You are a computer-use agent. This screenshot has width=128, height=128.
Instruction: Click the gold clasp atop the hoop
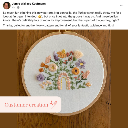(x=63, y=32)
